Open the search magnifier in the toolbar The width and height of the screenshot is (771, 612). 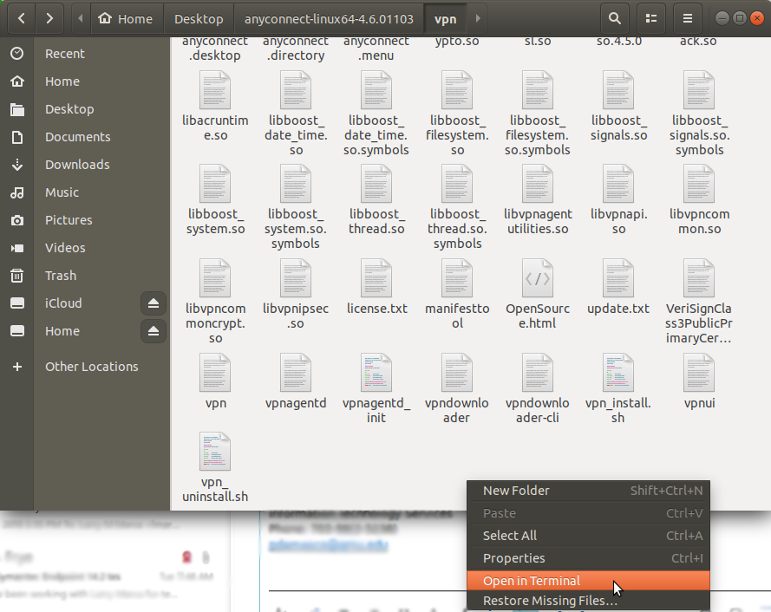coord(614,19)
